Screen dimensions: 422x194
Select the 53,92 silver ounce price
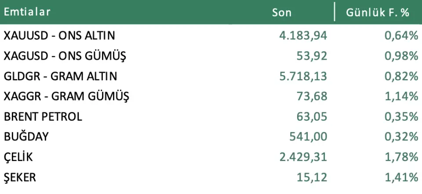314,56
